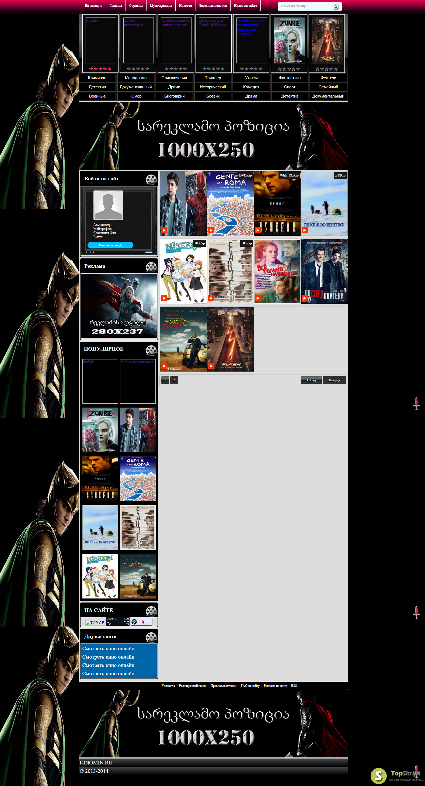Select the Криминал genre
Screen dimensions: 425x786
(97, 78)
